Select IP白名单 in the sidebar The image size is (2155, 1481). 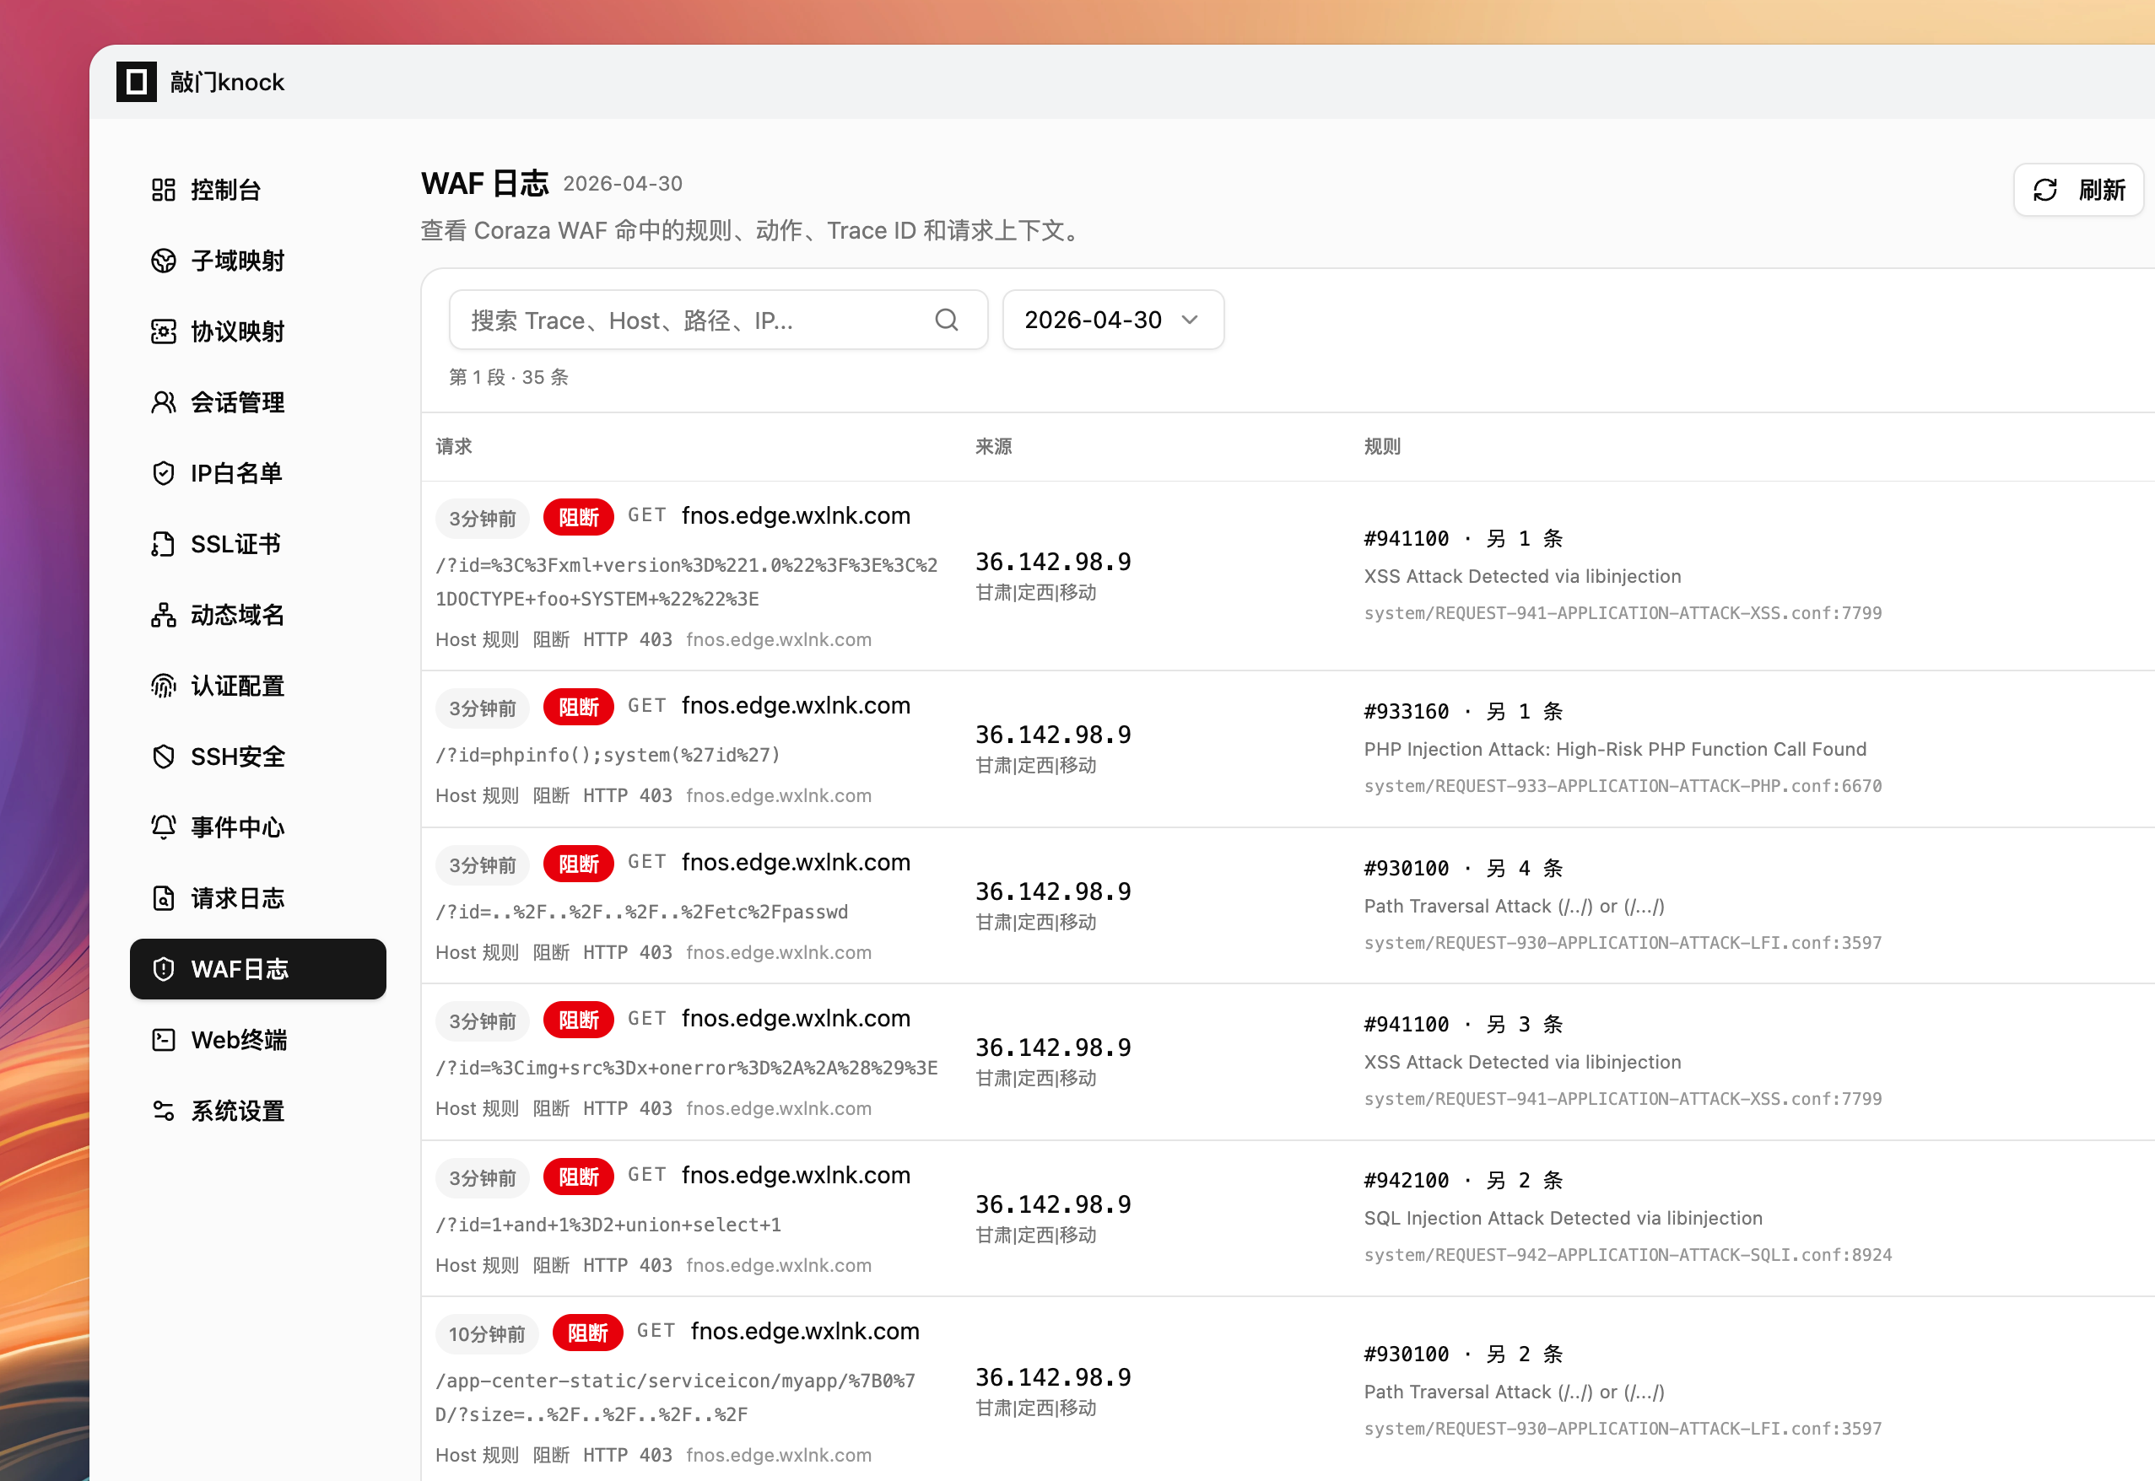pyautogui.click(x=258, y=473)
